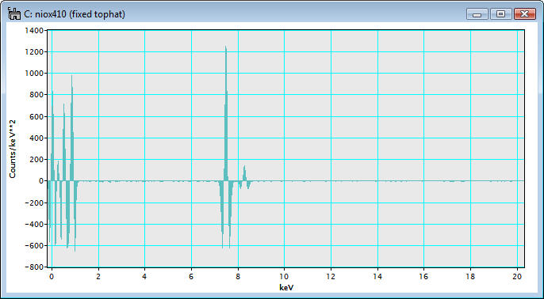
Task: Click the negative dip near 7.7 keV
Action: click(230, 214)
